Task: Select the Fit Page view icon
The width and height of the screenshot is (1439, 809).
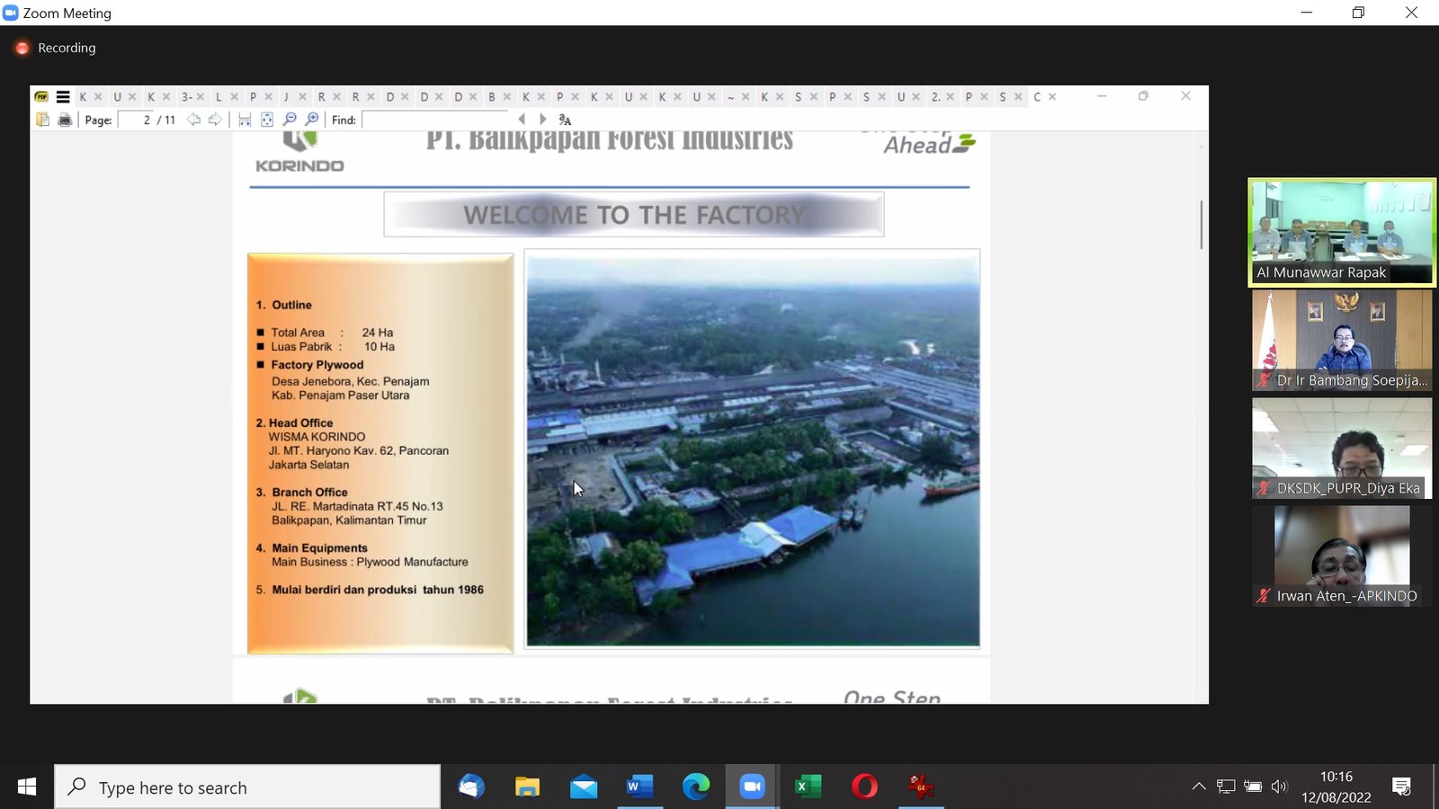Action: (x=267, y=120)
